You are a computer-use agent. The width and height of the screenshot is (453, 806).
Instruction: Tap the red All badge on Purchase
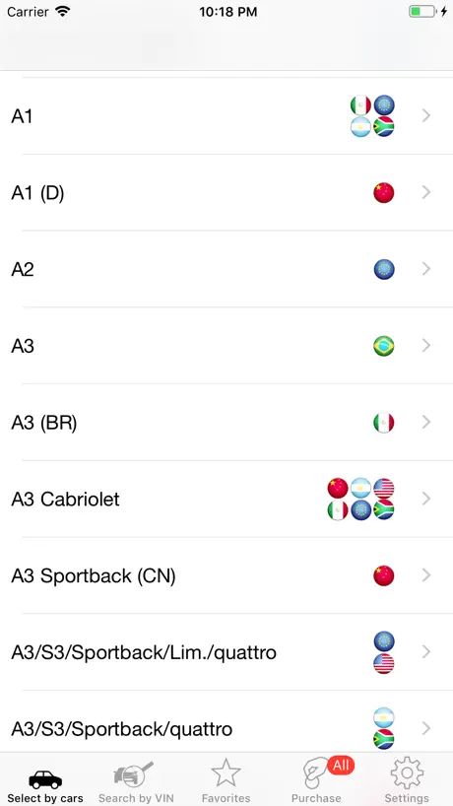[341, 766]
